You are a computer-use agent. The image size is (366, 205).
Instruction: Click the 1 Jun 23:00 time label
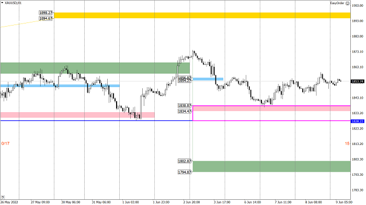tap(161, 202)
